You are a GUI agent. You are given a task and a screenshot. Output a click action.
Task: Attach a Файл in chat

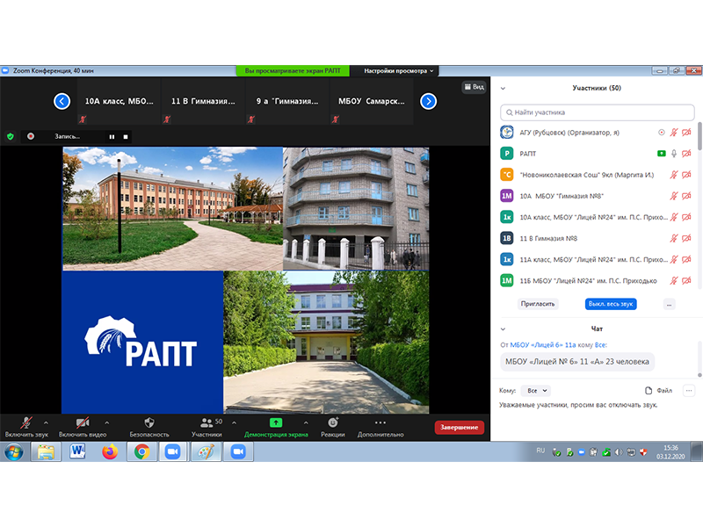click(x=658, y=391)
